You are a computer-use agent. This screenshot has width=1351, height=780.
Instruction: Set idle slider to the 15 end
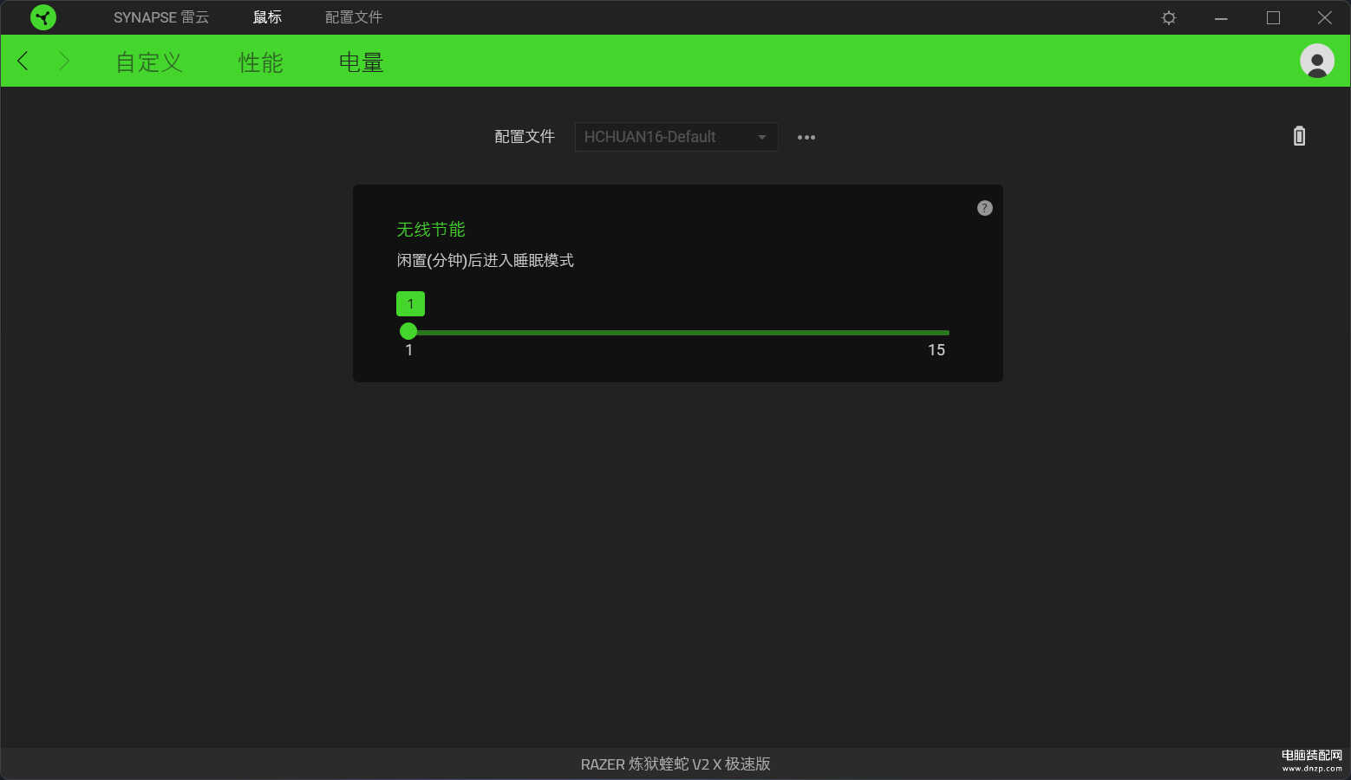coord(948,332)
